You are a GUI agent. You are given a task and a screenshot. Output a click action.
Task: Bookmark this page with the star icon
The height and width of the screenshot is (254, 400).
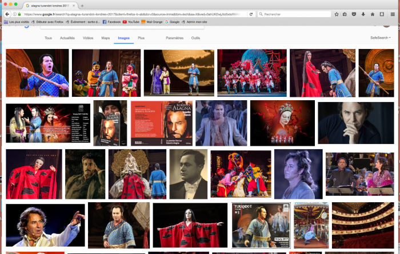pos(337,14)
